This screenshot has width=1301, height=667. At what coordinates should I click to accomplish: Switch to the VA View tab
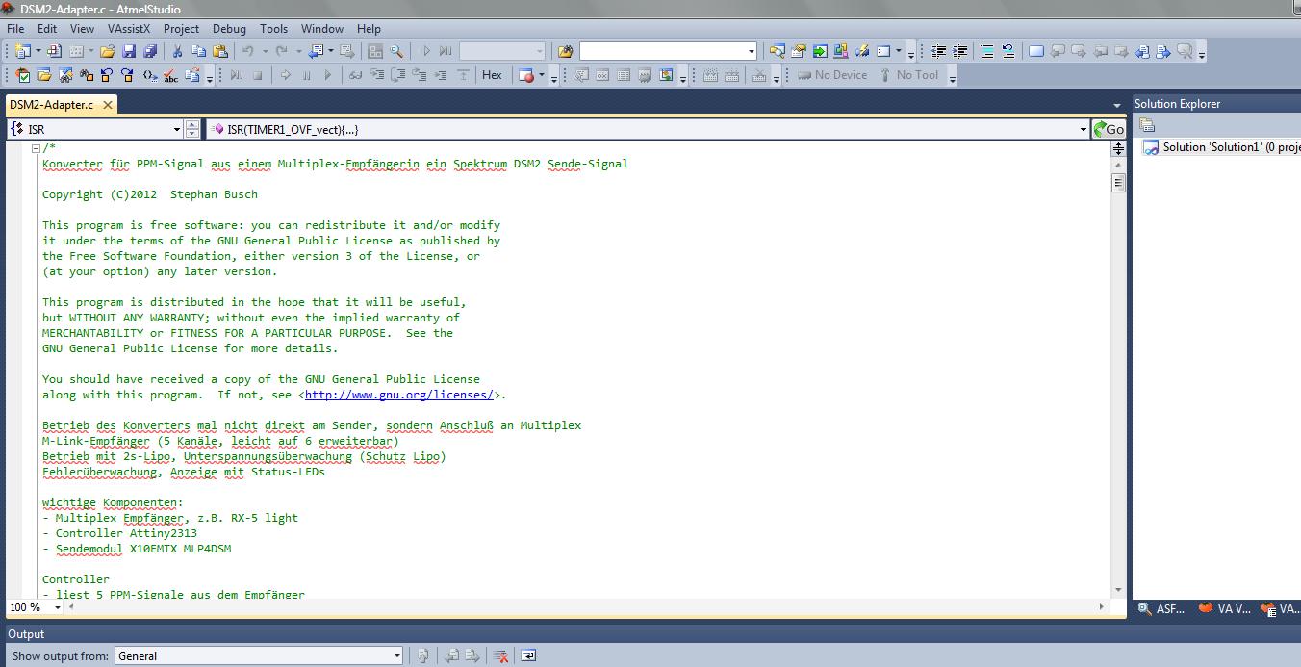point(1225,608)
